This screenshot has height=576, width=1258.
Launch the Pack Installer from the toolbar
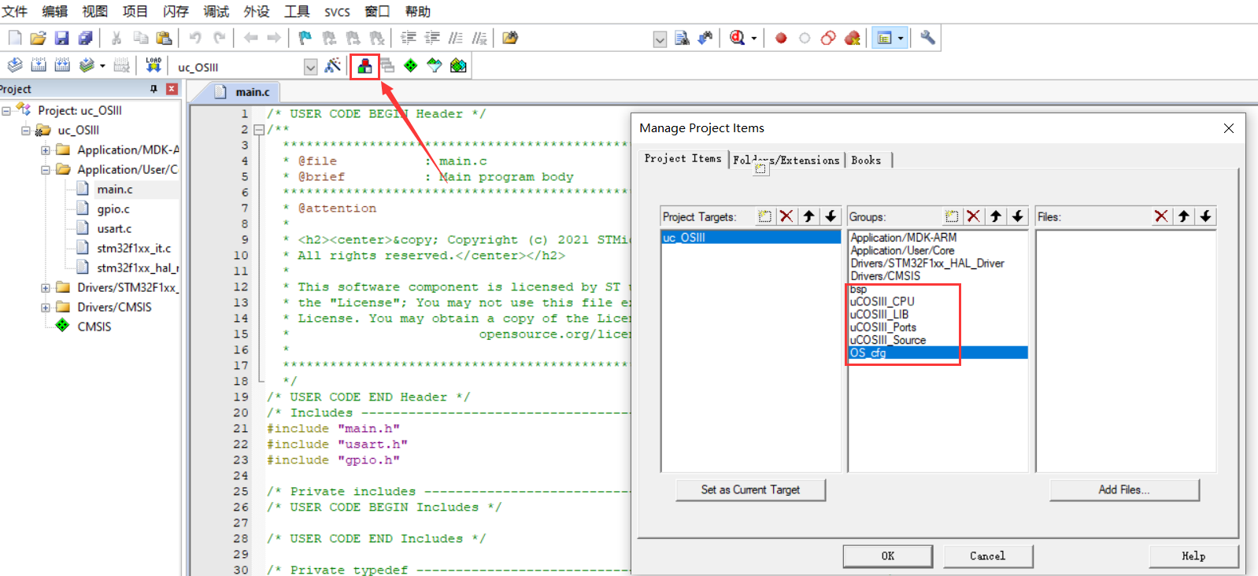pos(458,65)
